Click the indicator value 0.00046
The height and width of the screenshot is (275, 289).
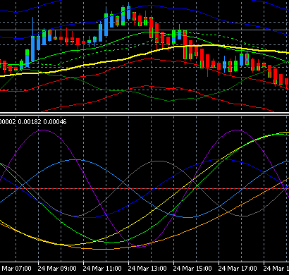click(x=55, y=122)
